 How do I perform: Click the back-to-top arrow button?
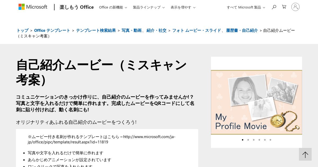pos(305,154)
